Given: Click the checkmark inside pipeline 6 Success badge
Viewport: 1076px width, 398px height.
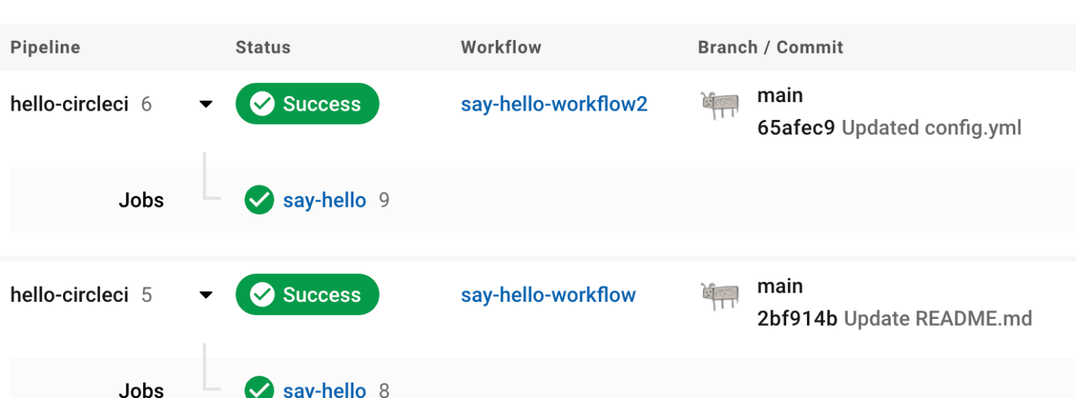Looking at the screenshot, I should (263, 104).
